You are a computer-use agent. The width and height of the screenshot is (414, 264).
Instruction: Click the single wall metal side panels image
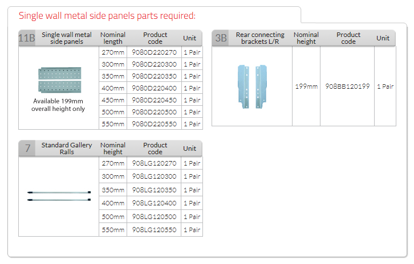[58, 81]
